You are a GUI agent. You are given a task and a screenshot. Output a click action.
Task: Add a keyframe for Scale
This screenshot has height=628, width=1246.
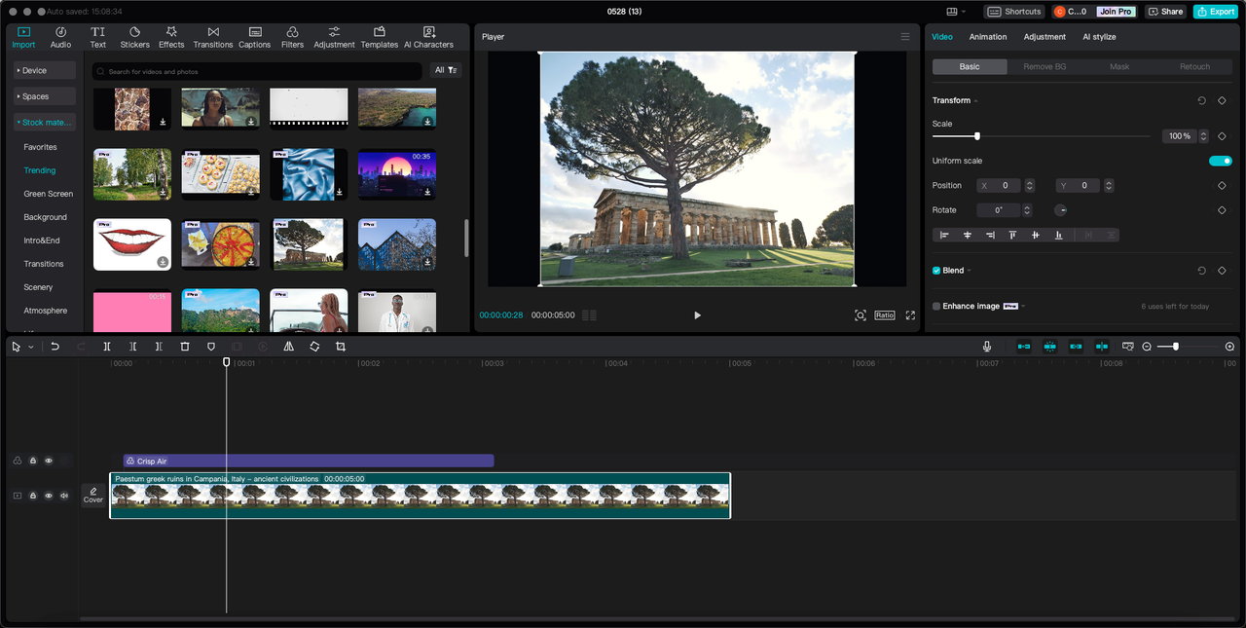[1223, 136]
